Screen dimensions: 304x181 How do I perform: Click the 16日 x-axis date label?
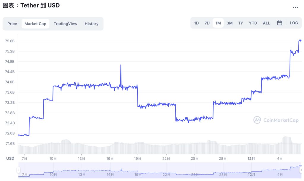110,158
